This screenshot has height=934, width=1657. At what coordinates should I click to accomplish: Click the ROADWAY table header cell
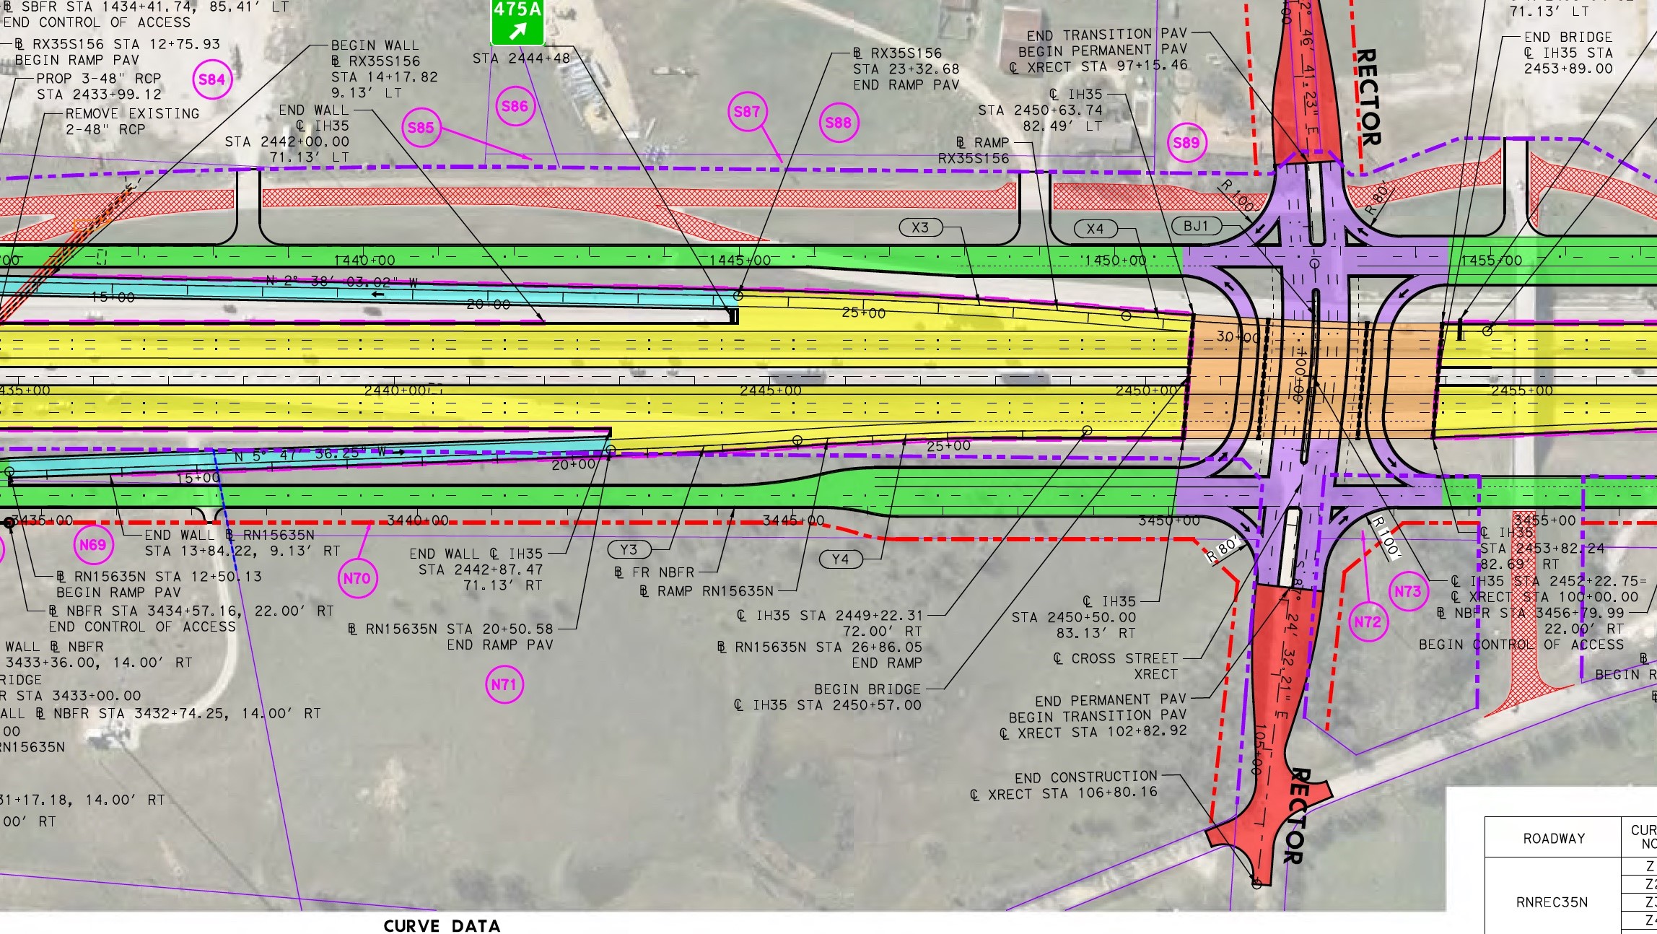click(1554, 839)
